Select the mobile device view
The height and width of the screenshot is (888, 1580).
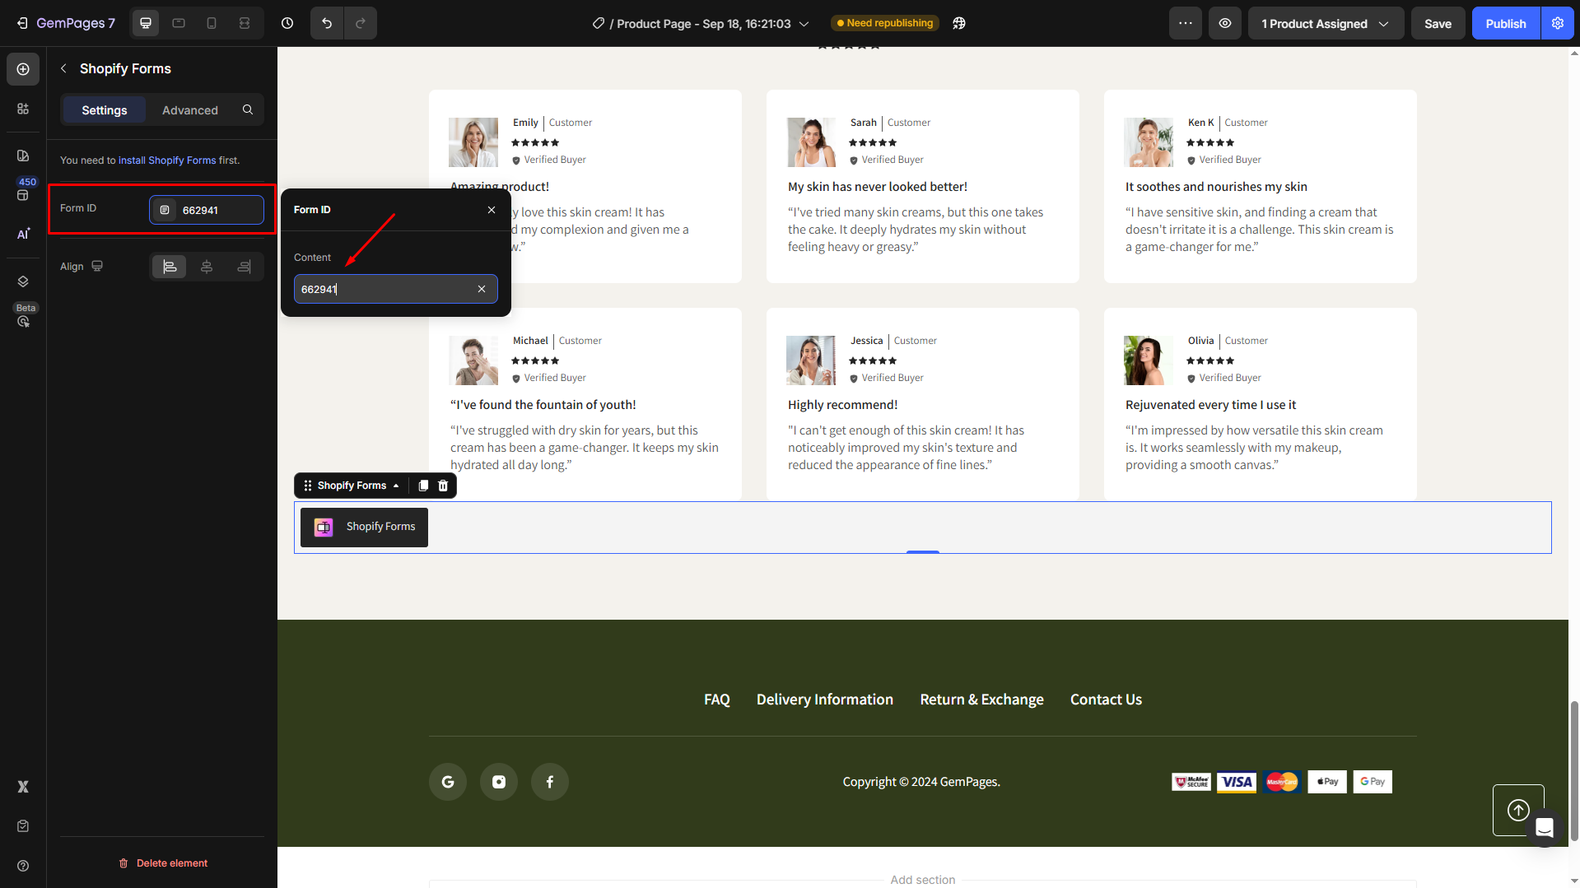212,23
